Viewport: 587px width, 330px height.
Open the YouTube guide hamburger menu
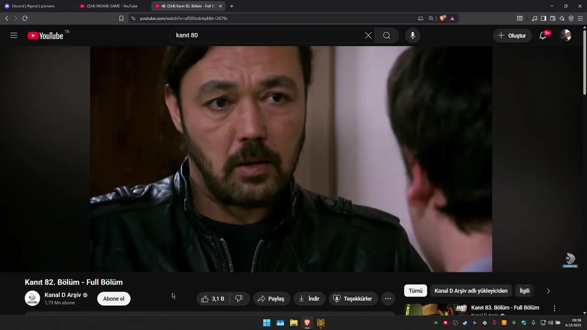click(x=14, y=35)
